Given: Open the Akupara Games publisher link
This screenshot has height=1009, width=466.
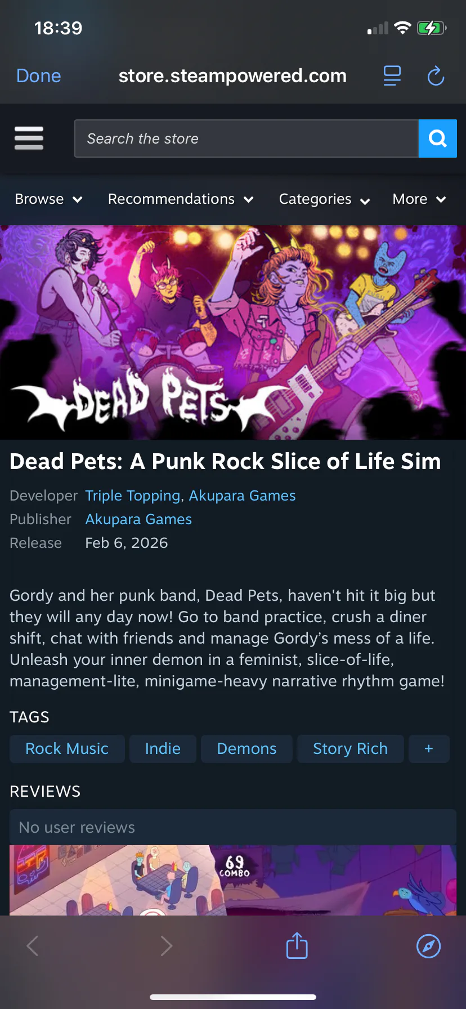Looking at the screenshot, I should [x=138, y=519].
